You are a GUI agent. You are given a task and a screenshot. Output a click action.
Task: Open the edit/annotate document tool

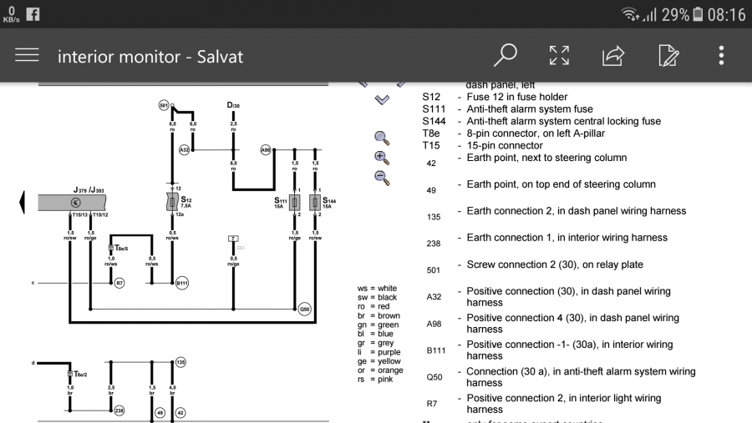[668, 56]
